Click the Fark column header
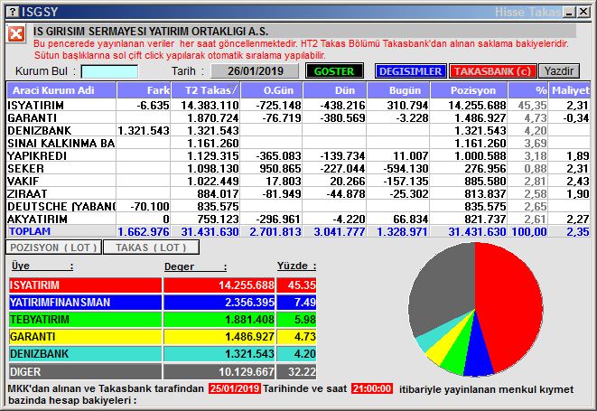 point(144,90)
